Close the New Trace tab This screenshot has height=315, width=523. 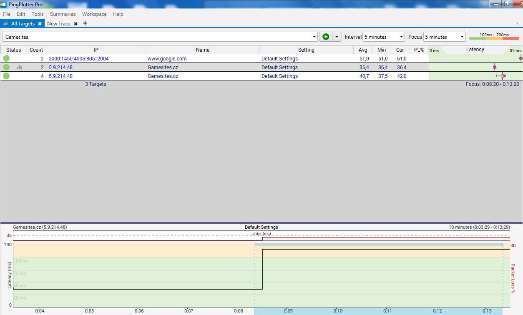click(x=75, y=24)
